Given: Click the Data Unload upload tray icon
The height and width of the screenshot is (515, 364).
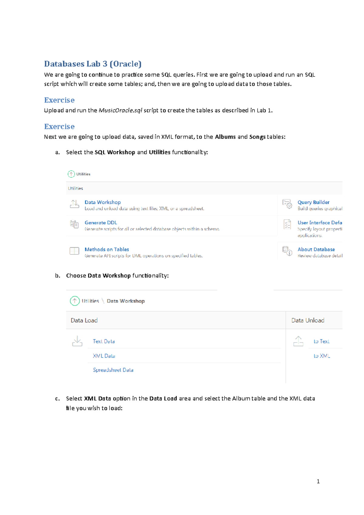Looking at the screenshot, I should (x=298, y=341).
